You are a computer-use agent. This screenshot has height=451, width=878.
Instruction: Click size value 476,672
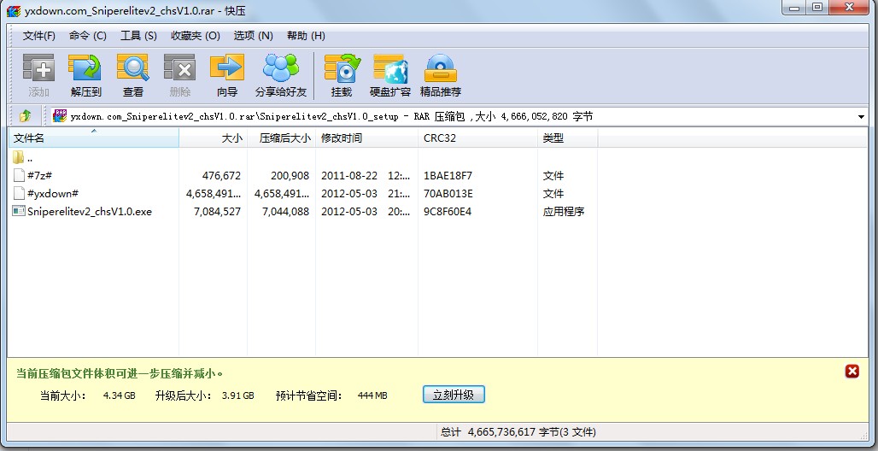[221, 175]
